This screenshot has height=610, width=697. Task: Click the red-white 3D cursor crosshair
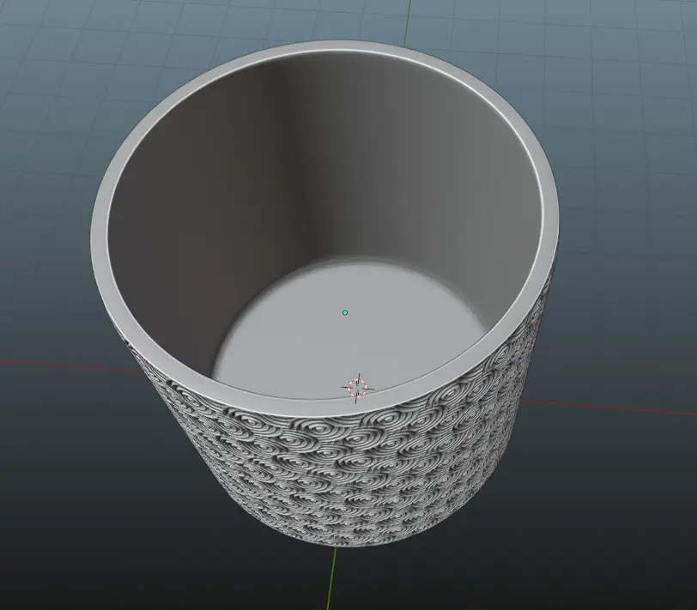(358, 389)
